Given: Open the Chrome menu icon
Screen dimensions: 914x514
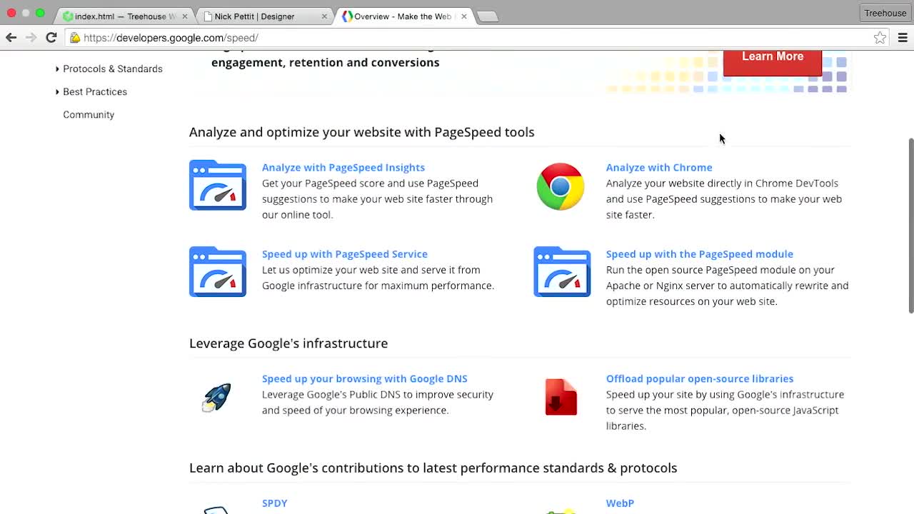Looking at the screenshot, I should click(903, 37).
